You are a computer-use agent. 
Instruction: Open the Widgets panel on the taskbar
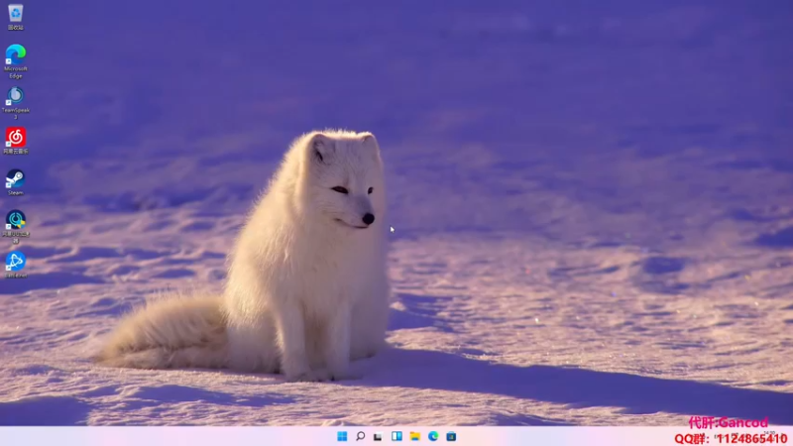396,436
